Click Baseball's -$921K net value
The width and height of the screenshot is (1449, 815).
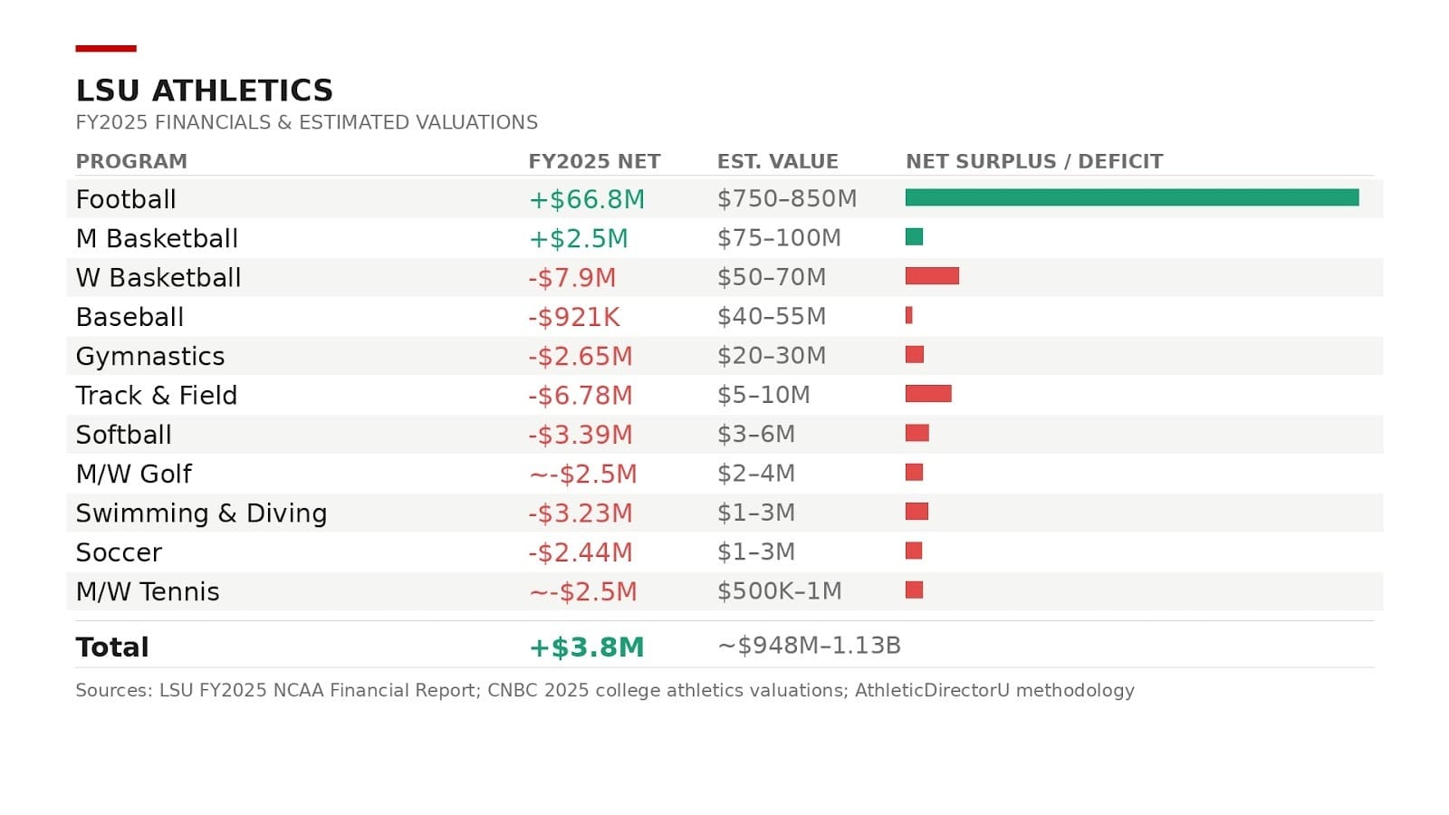(x=574, y=317)
